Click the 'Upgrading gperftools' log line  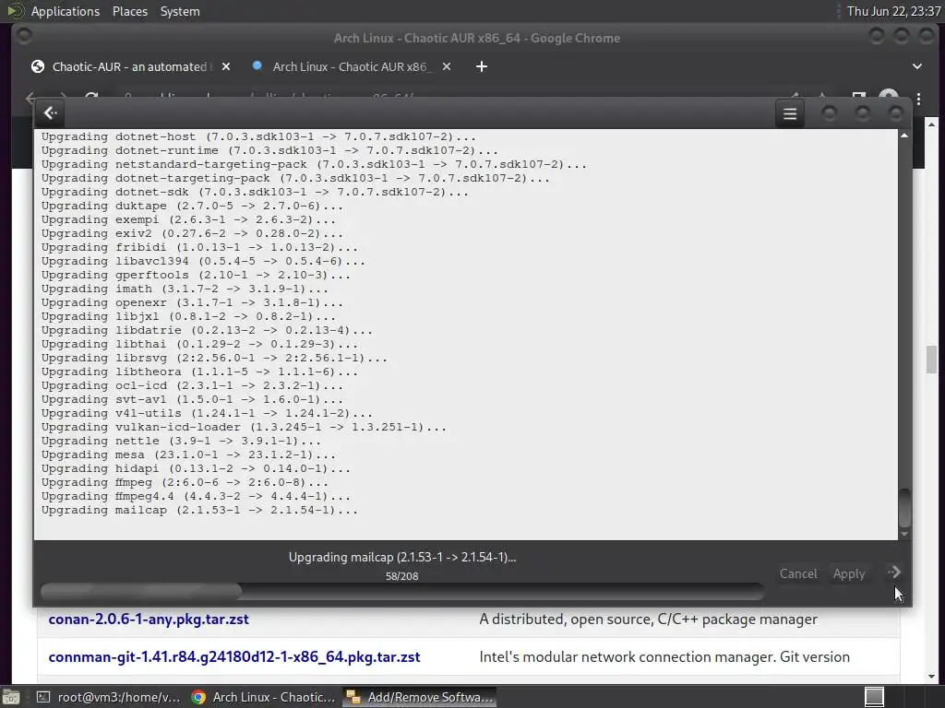[x=196, y=275]
